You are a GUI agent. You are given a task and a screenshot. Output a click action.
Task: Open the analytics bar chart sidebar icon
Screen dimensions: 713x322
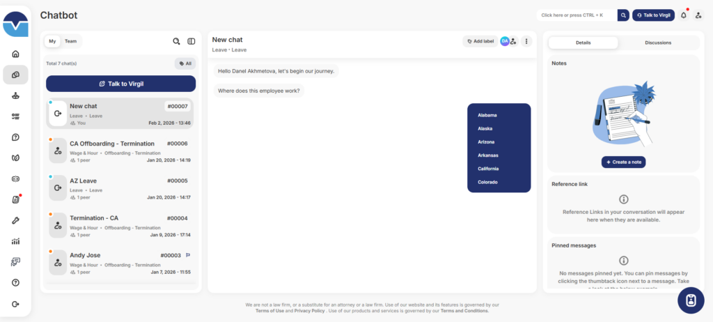pyautogui.click(x=15, y=241)
